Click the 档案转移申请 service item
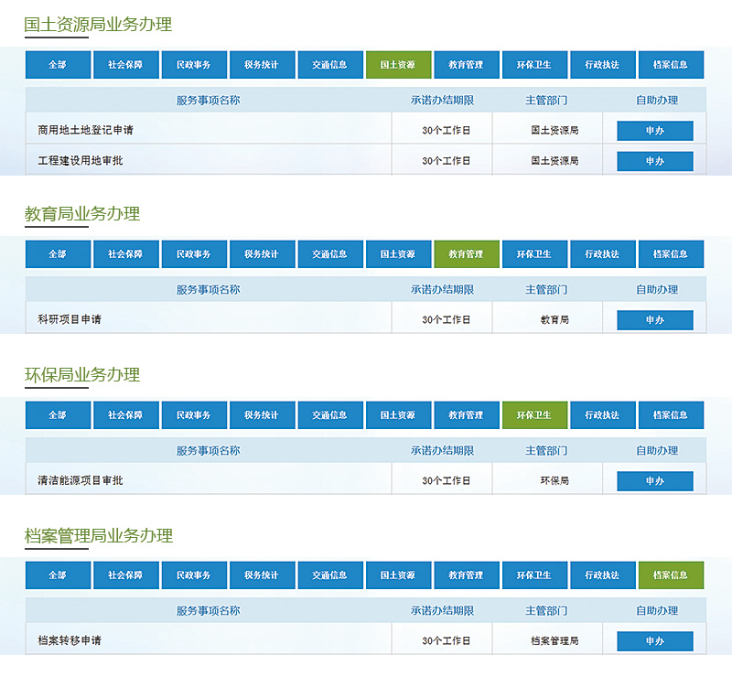732x698 pixels. [x=70, y=640]
